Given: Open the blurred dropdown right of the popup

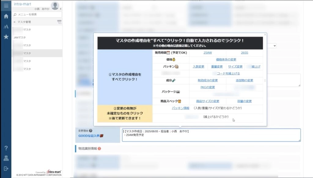Looking at the screenshot, I should click(x=271, y=46).
